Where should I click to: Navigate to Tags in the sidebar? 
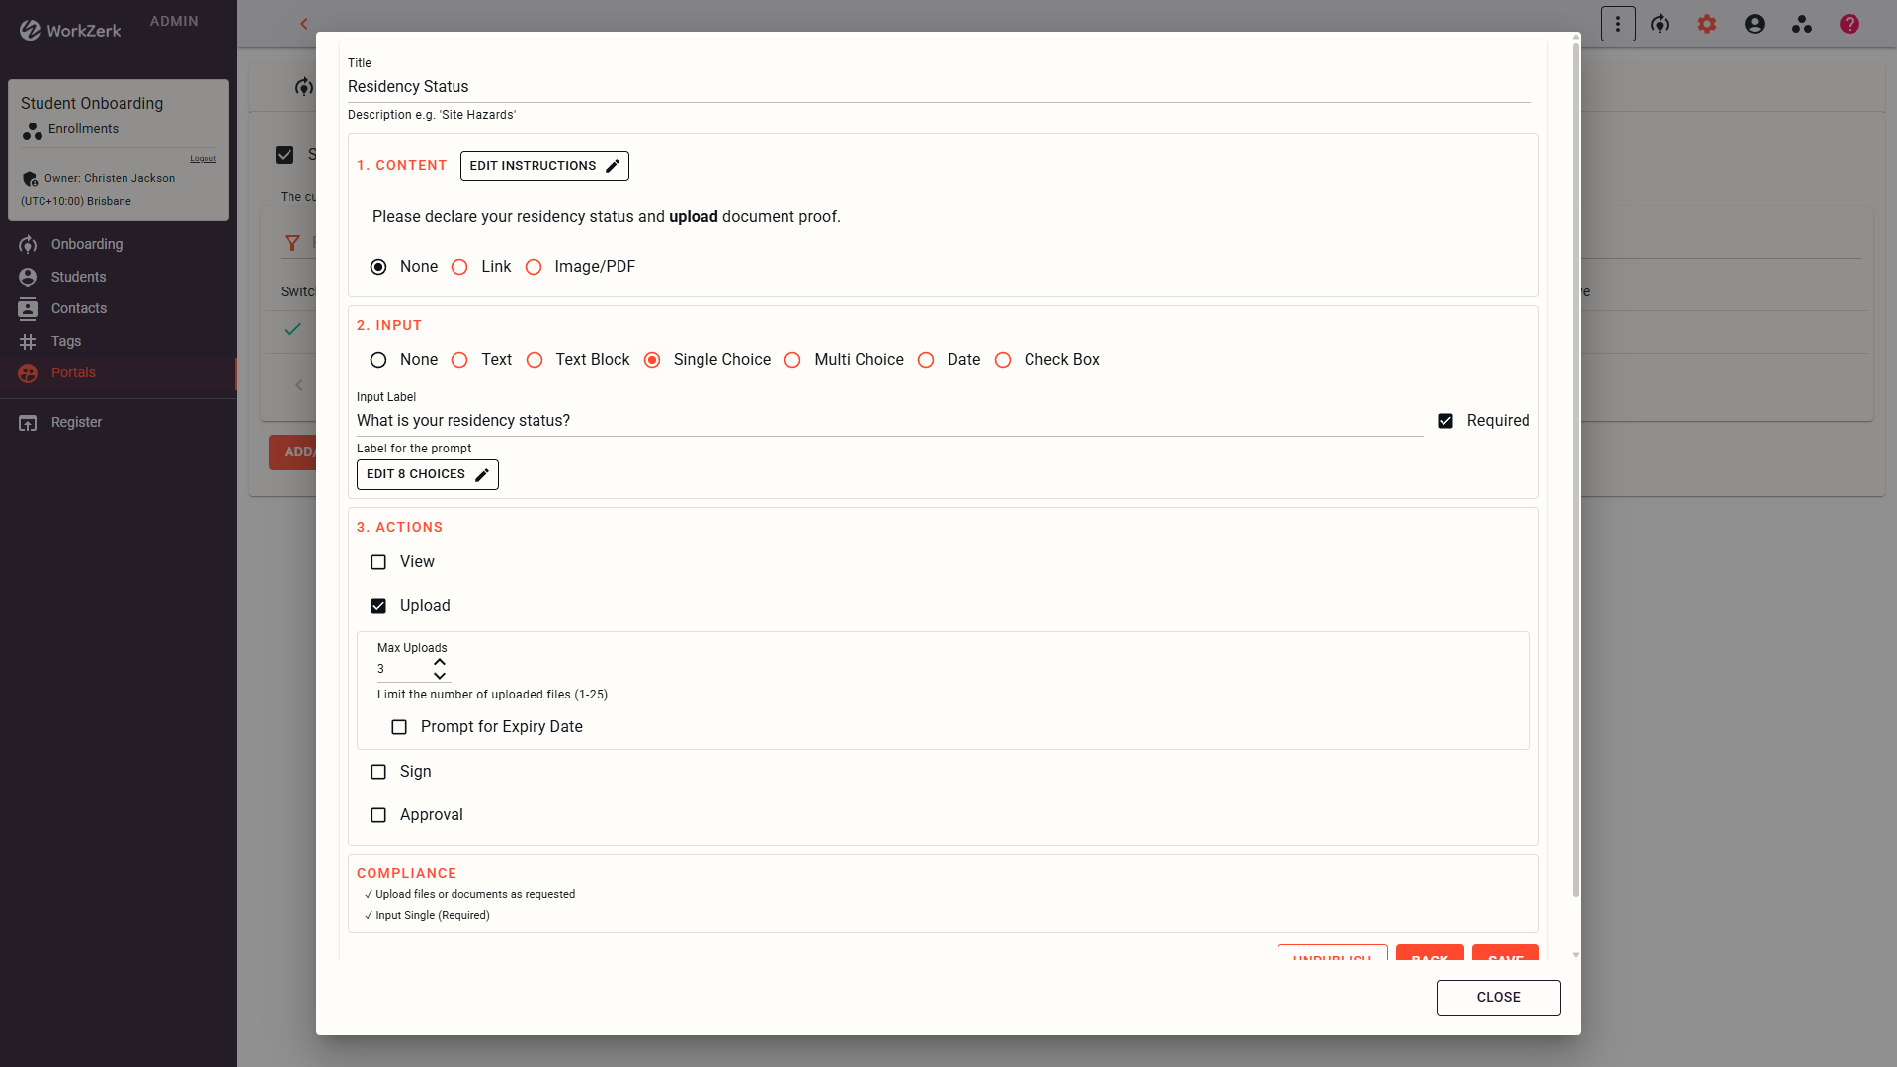63,341
